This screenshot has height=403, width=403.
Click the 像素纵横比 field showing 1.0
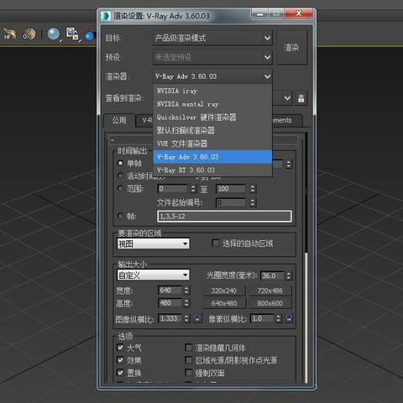263,318
